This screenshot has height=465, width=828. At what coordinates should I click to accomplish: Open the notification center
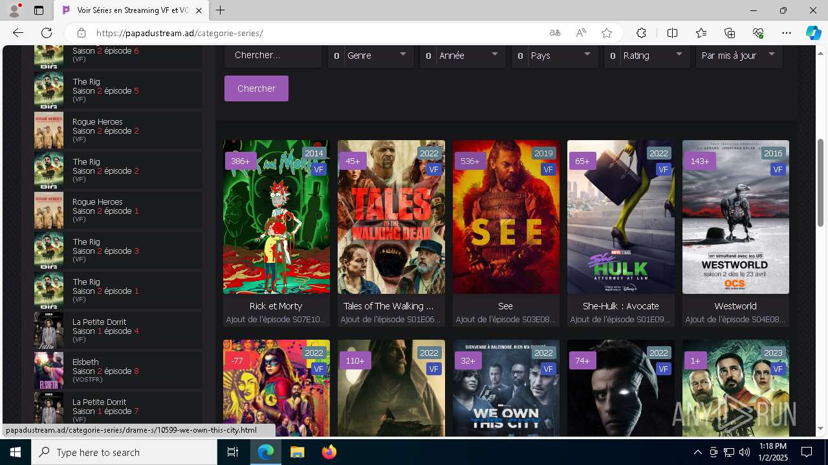[x=807, y=452]
